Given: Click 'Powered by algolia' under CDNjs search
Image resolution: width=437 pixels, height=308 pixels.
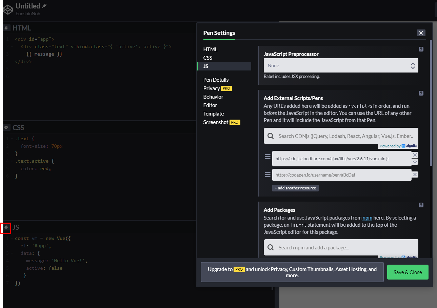Looking at the screenshot, I should click(398, 146).
